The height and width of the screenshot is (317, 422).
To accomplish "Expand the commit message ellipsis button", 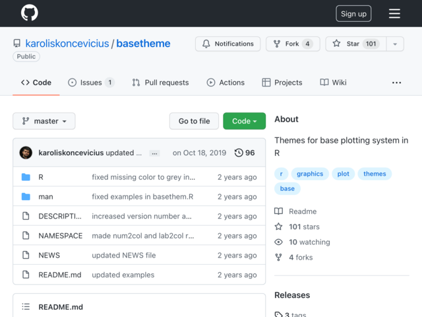I will (x=154, y=153).
